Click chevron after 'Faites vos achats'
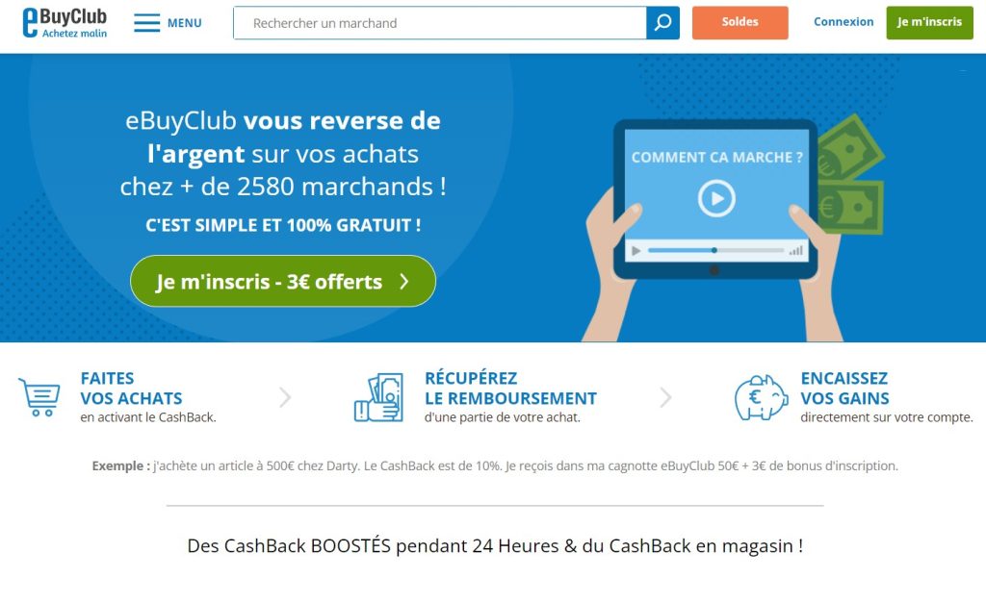This screenshot has width=986, height=603. 285,397
